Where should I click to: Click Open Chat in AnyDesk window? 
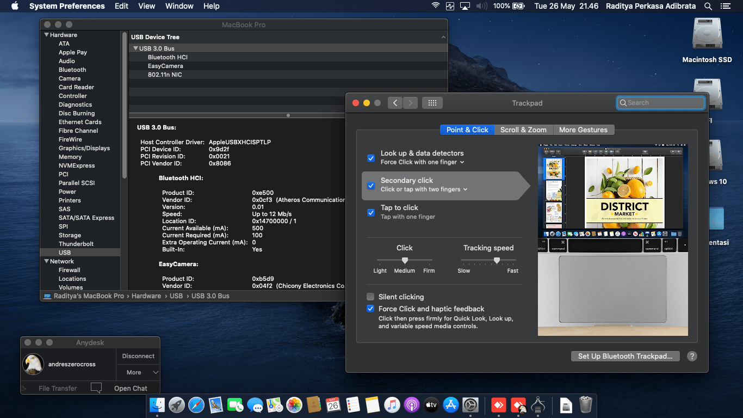pos(131,388)
